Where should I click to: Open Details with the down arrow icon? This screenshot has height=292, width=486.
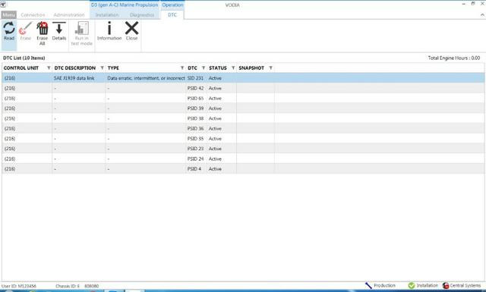click(59, 28)
